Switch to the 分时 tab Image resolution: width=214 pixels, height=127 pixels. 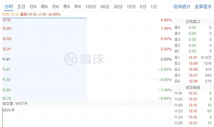[9, 6]
